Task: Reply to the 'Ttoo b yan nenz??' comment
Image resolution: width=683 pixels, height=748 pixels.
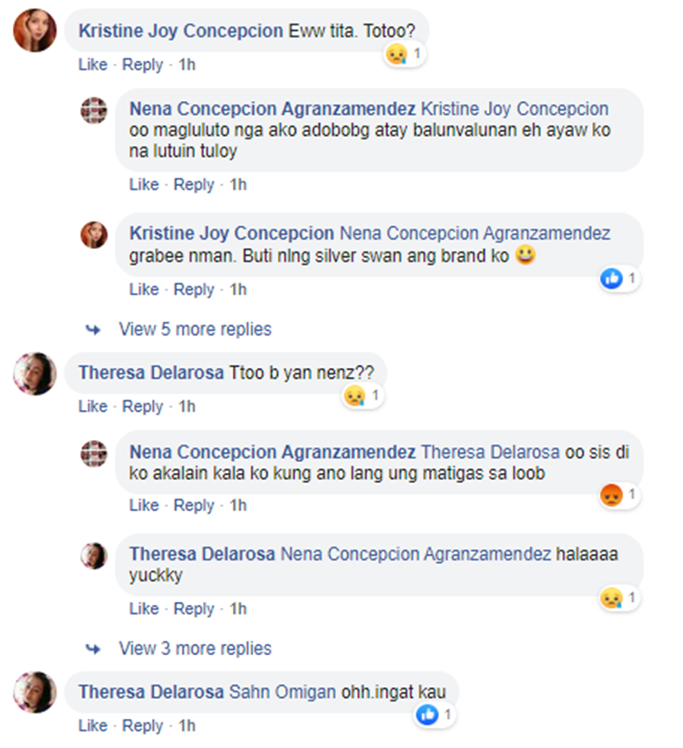Action: pyautogui.click(x=143, y=406)
